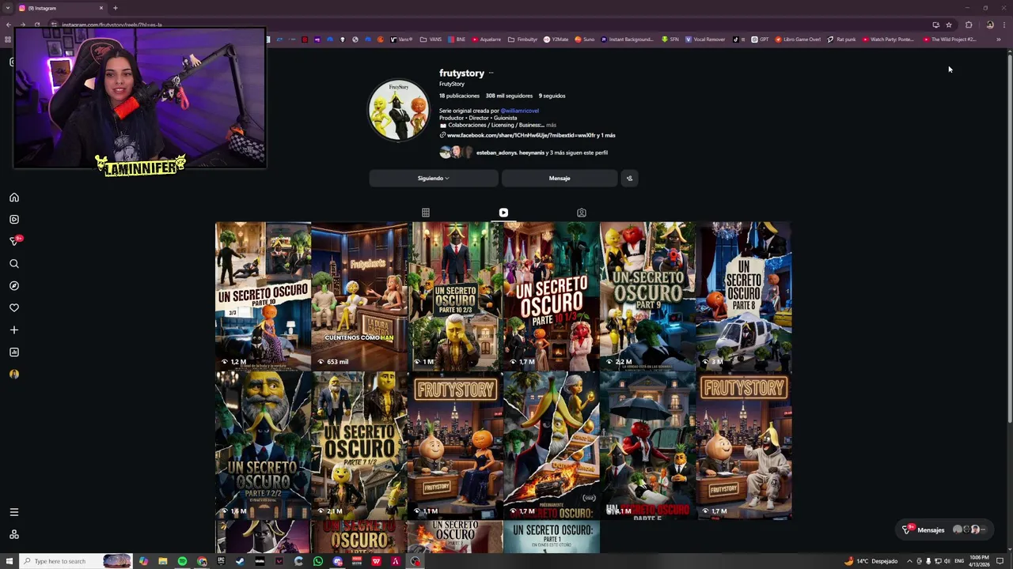Open Discord from the taskbar
Image resolution: width=1013 pixels, height=569 pixels.
(337, 561)
